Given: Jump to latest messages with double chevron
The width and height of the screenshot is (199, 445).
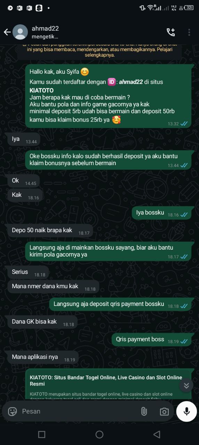Looking at the screenshot, I should point(186,385).
